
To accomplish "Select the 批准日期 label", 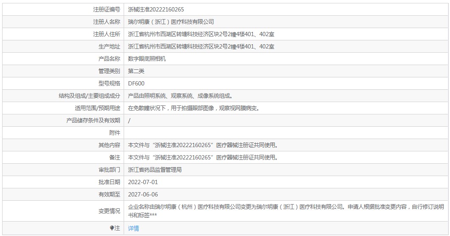I will point(109,182).
